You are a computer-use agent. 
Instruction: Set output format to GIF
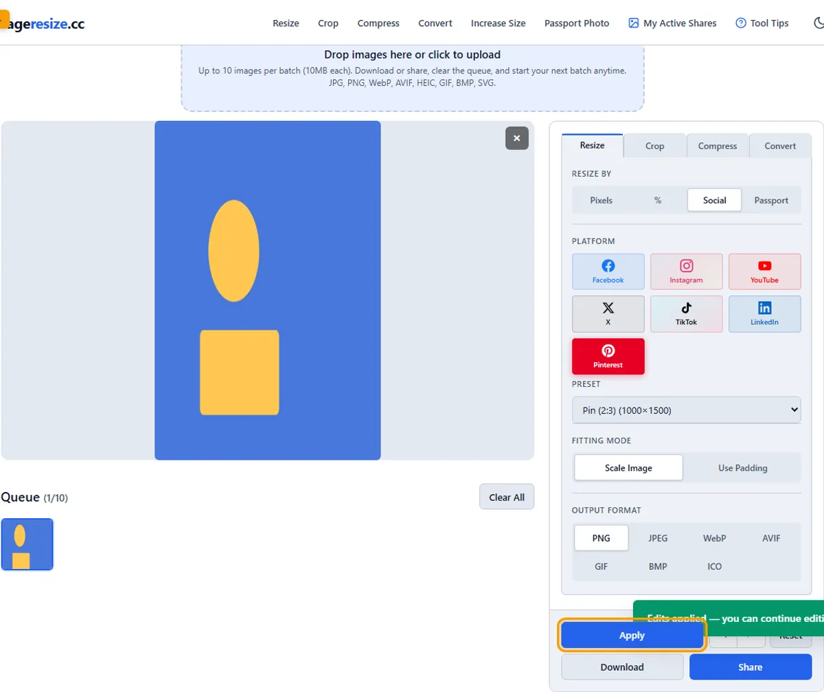[x=601, y=566]
